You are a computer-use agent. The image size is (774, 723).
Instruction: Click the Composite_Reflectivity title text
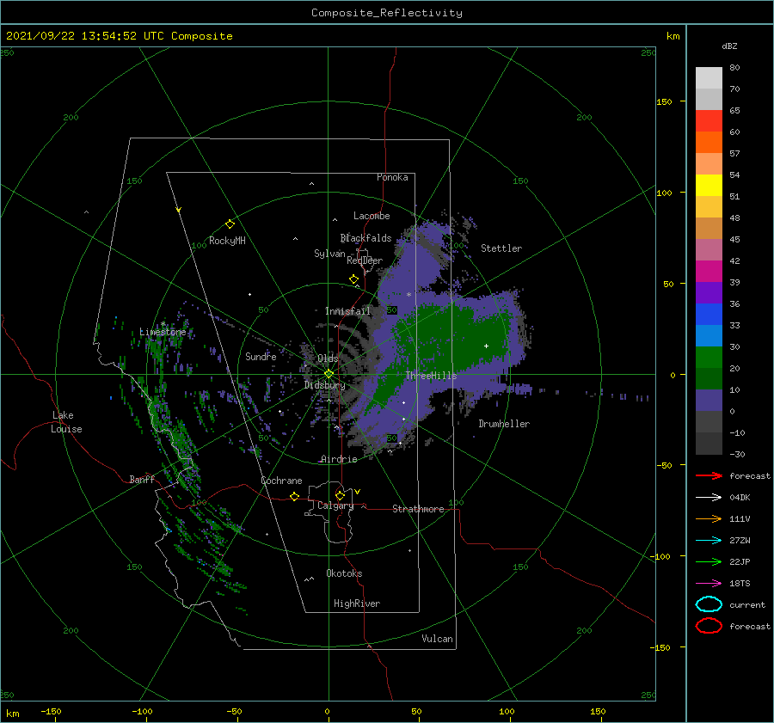(386, 13)
